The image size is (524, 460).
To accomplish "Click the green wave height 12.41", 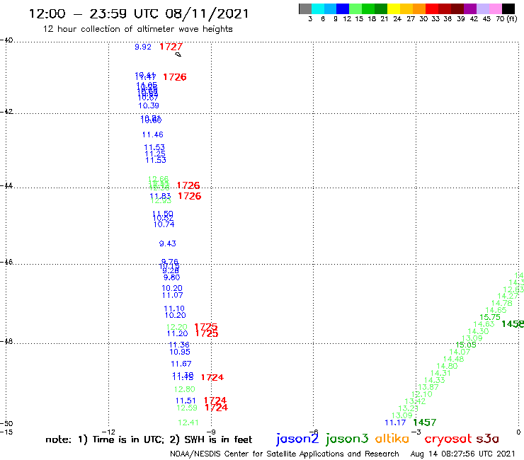I will point(188,422).
